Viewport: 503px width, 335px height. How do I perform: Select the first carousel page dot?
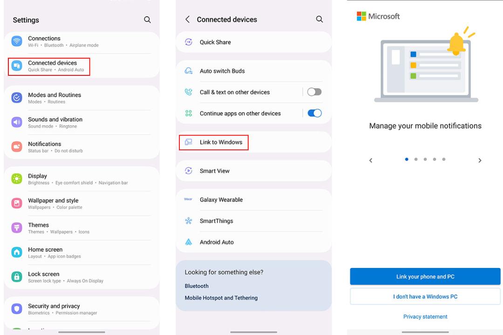(x=407, y=159)
